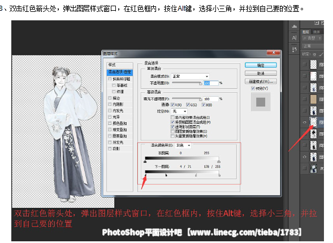Image resolution: width=333 pixels, height=243 pixels.
Task: Check 矢量蒙版隐藏效果 (Vector Mask Hides Effects)
Action: pyautogui.click(x=172, y=136)
